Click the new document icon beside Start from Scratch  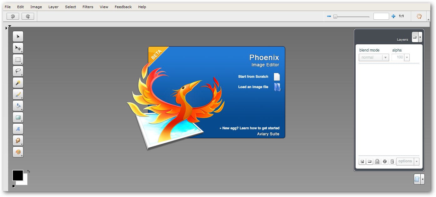(x=277, y=77)
